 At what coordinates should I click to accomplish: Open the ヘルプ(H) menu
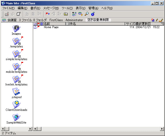pyautogui.click(x=107, y=8)
